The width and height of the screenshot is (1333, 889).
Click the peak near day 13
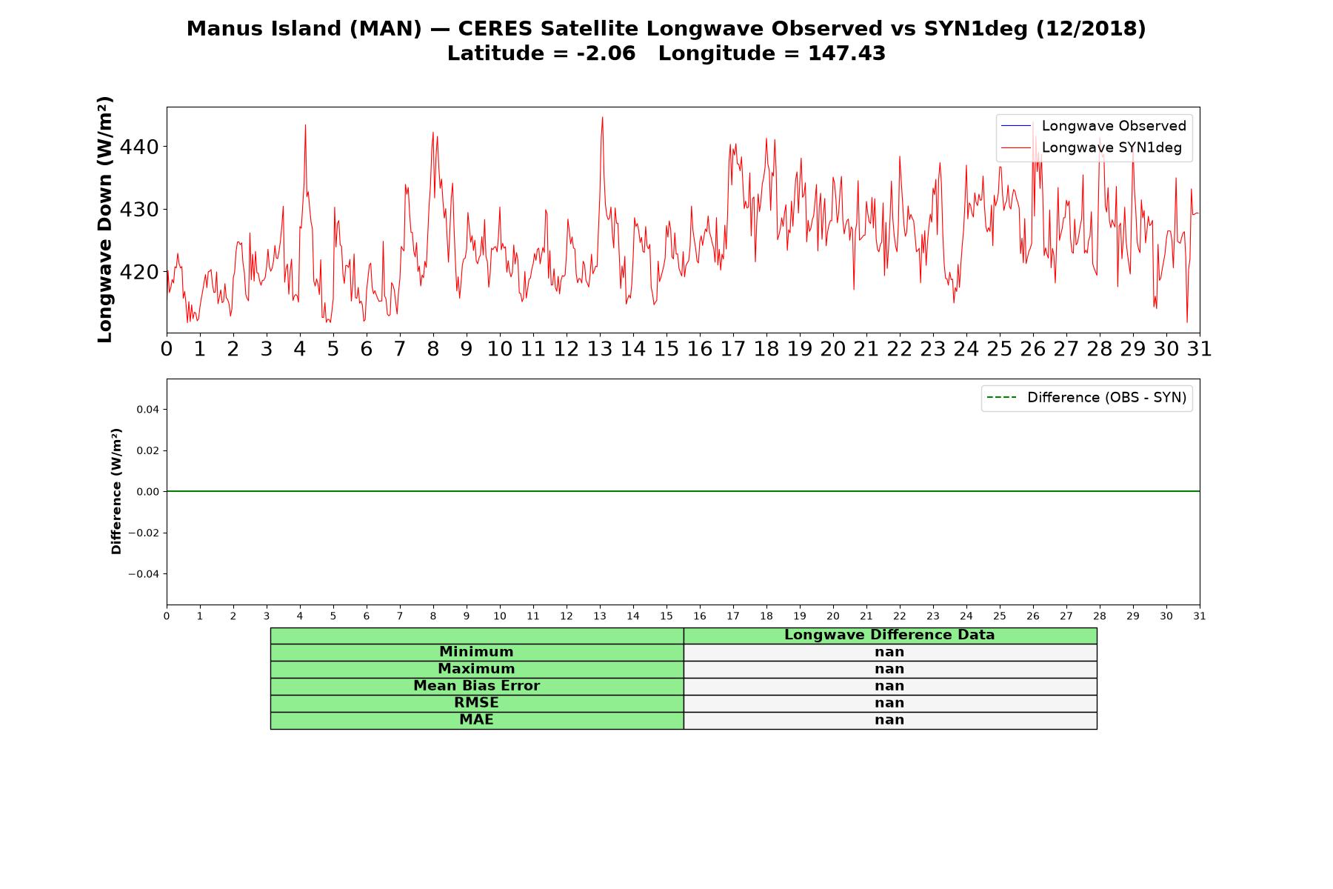coord(602,118)
